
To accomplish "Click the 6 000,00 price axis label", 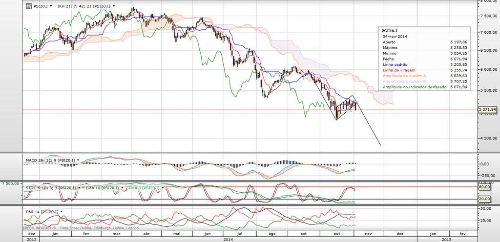I will pyautogui.click(x=489, y=69).
